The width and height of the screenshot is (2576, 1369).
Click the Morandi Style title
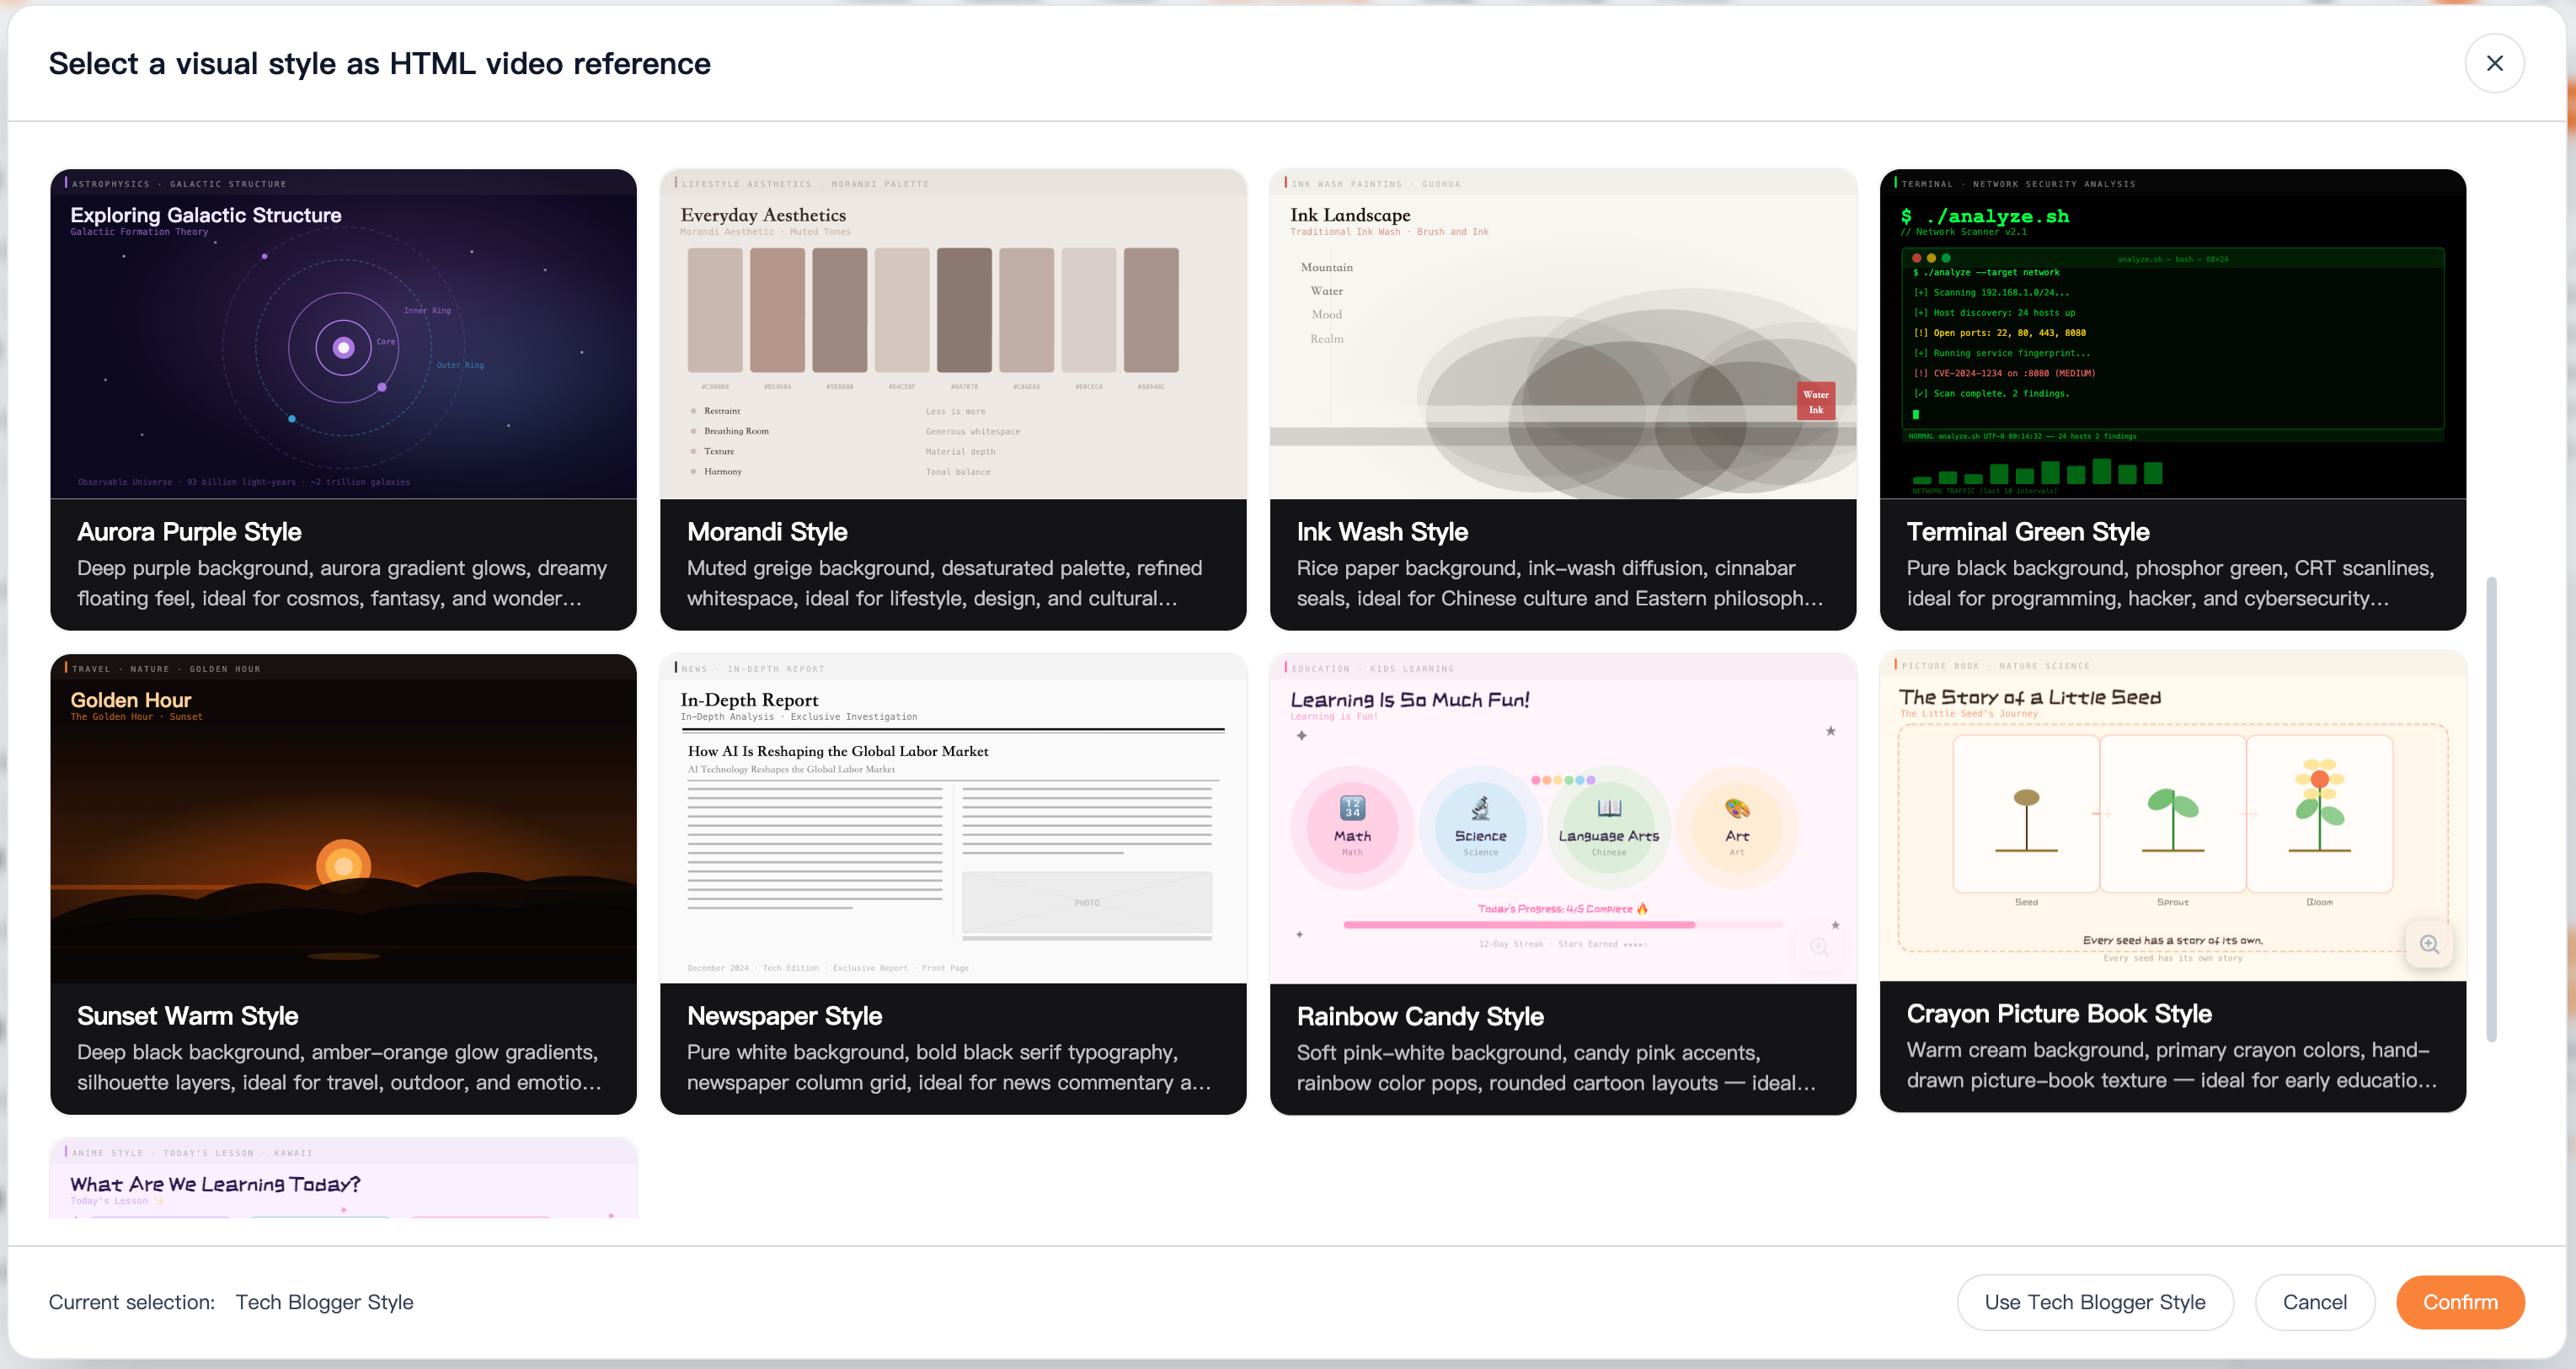767,531
